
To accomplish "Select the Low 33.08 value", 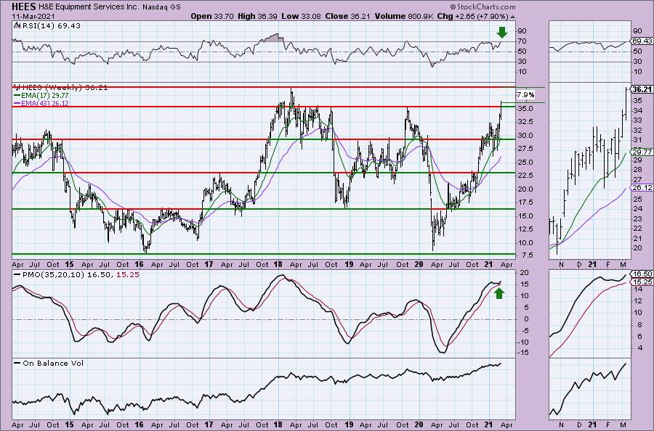I will [x=300, y=16].
